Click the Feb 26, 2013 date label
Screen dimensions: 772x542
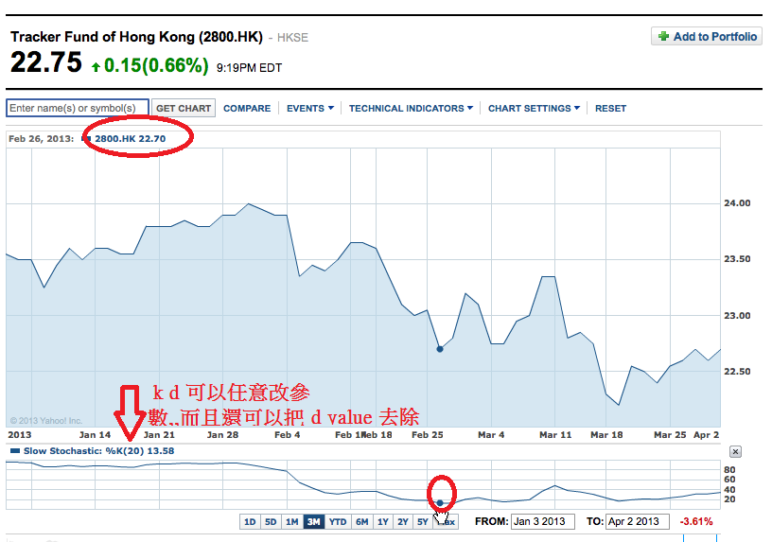coord(41,139)
